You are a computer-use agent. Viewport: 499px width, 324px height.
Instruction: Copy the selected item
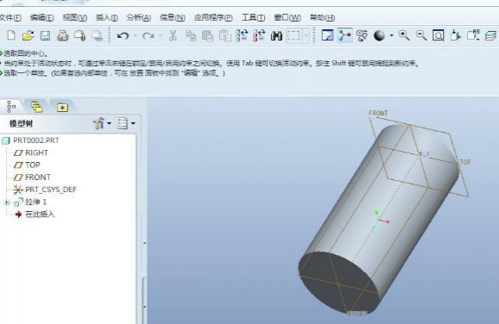pos(191,35)
